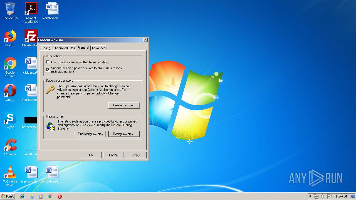Screen dimensions: 356x200
Task: Select the officialcaree Word document icon
Action: click(x=52, y=174)
